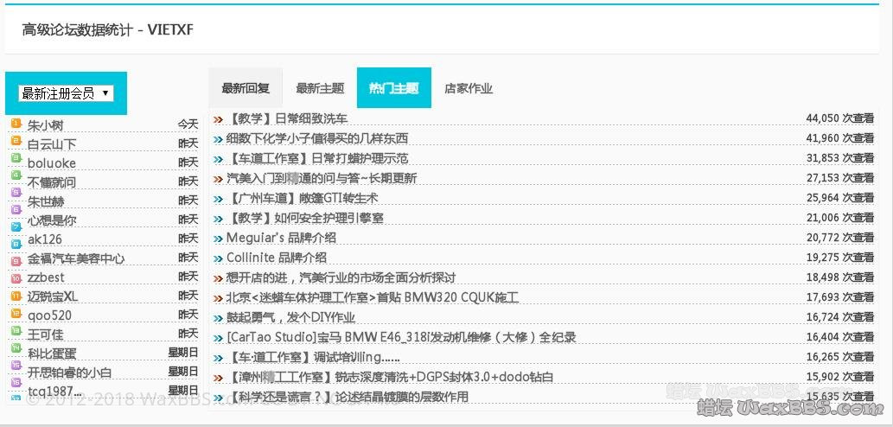Select the 热门主题 tab

pyautogui.click(x=393, y=88)
